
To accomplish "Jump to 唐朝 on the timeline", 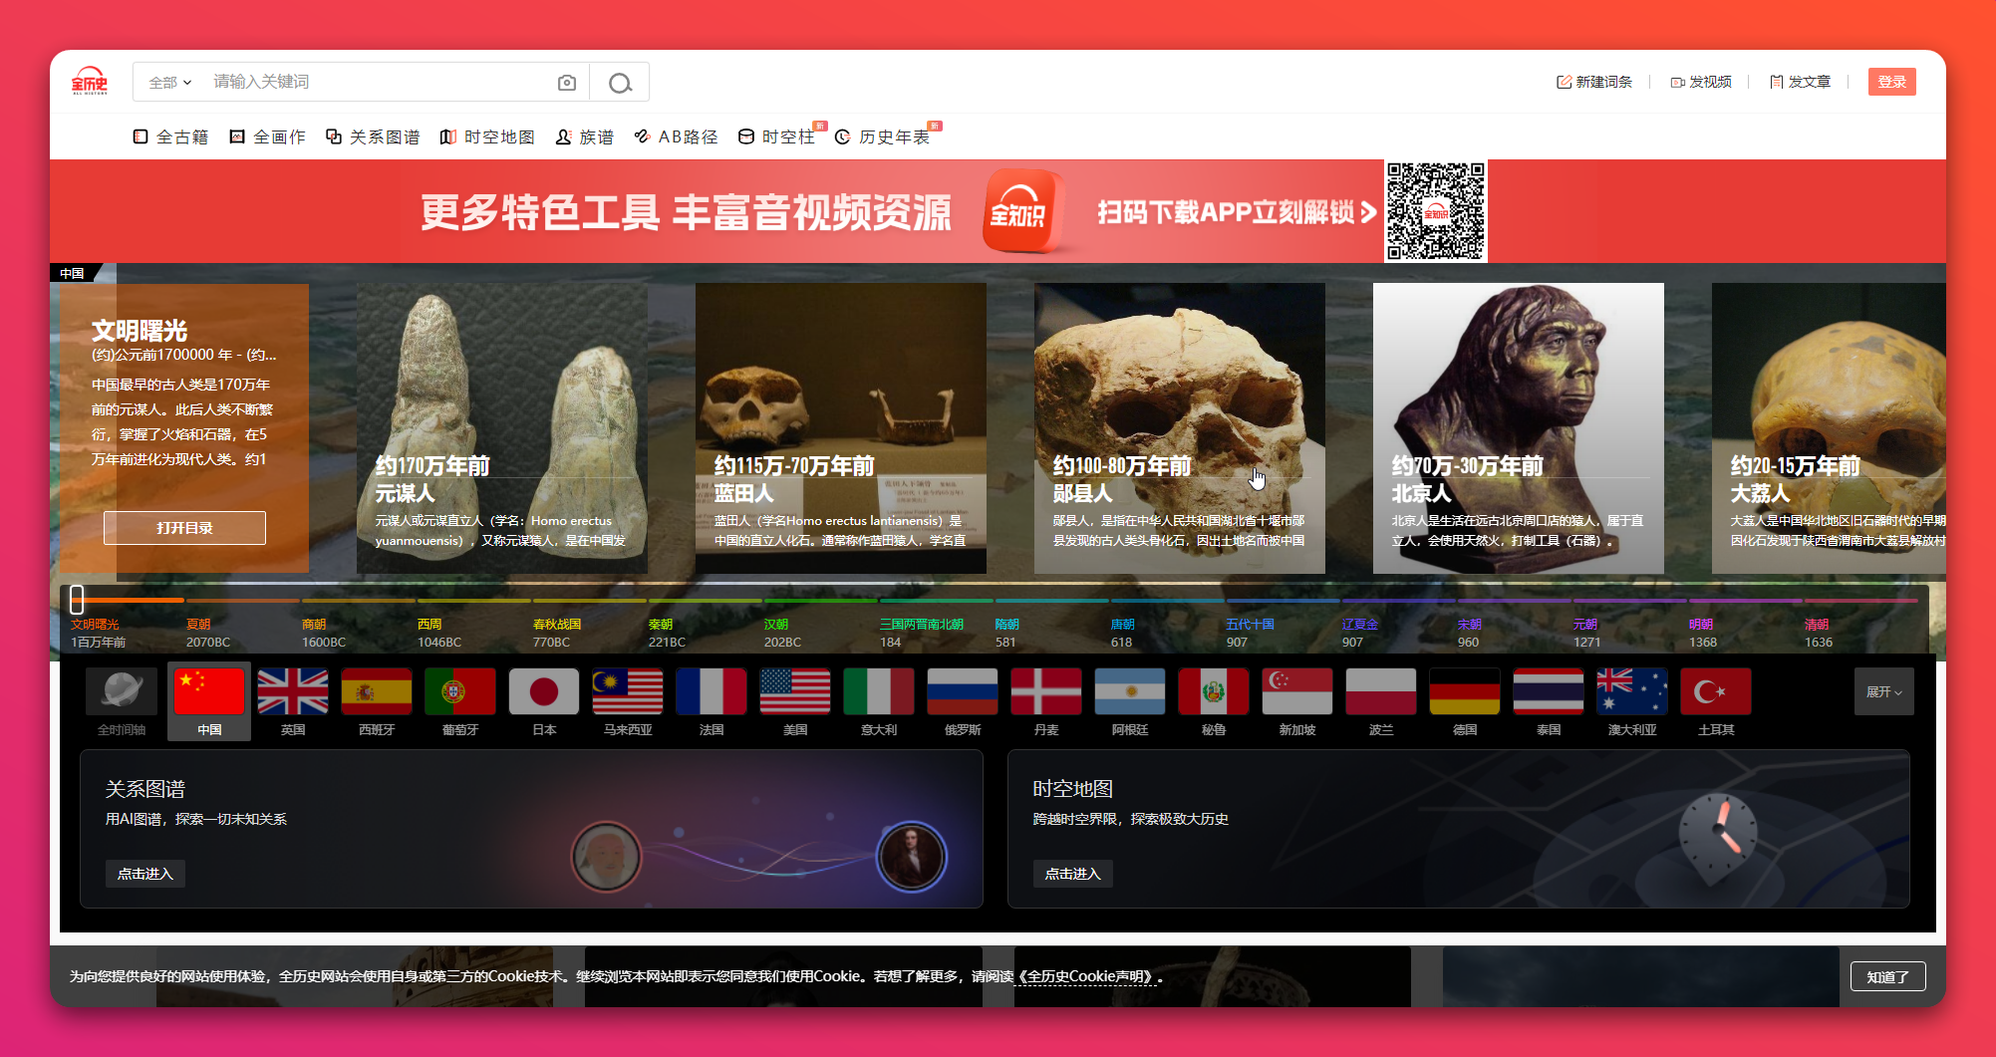I will (1122, 625).
